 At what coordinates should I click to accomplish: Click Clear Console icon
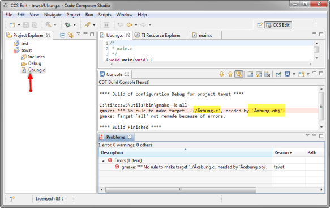pyautogui.click(x=267, y=74)
